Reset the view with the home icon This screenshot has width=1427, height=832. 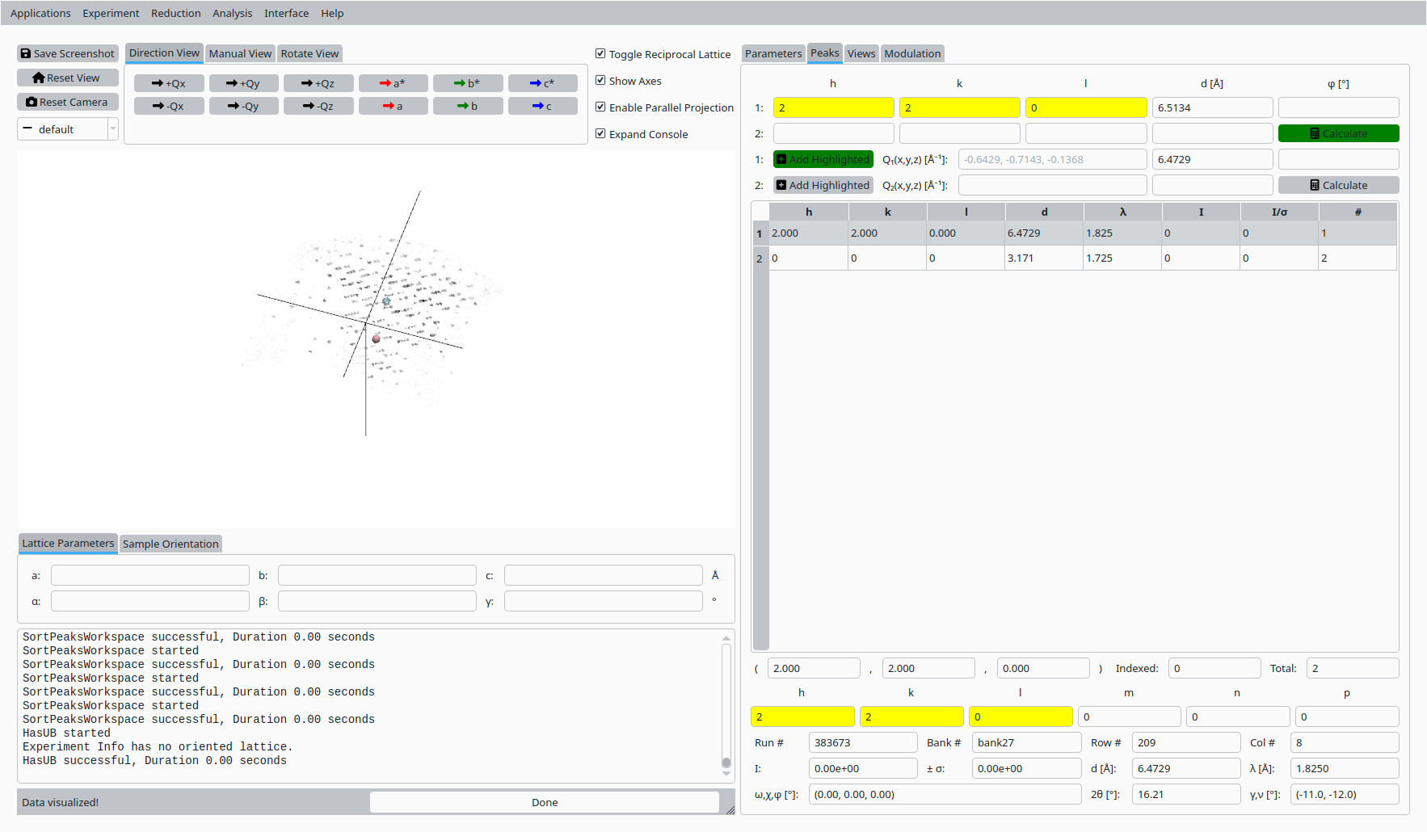coord(68,78)
